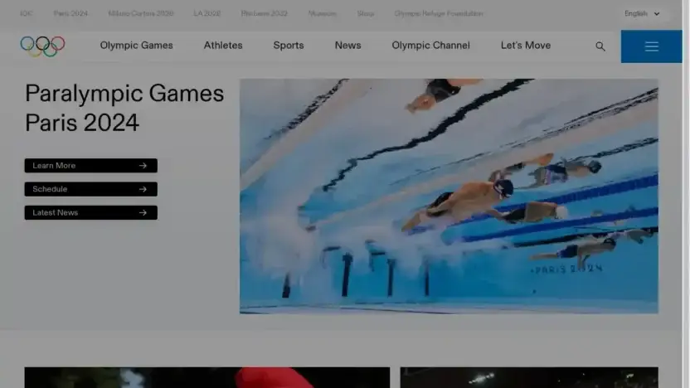Go to the Museum link
This screenshot has width=690, height=388.
tap(322, 13)
